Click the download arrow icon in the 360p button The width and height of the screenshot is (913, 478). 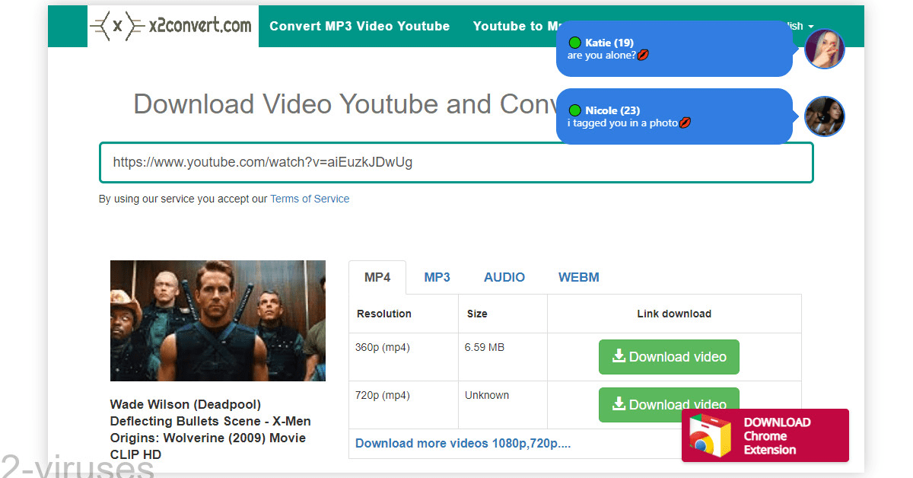(x=619, y=355)
